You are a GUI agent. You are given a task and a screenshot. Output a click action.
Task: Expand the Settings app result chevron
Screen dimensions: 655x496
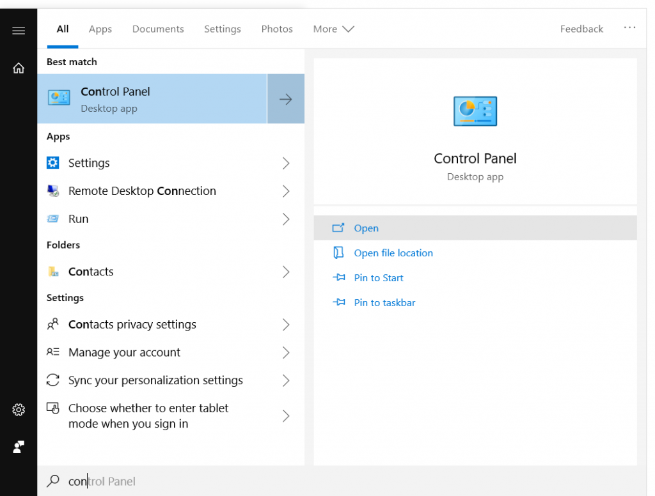coord(286,163)
